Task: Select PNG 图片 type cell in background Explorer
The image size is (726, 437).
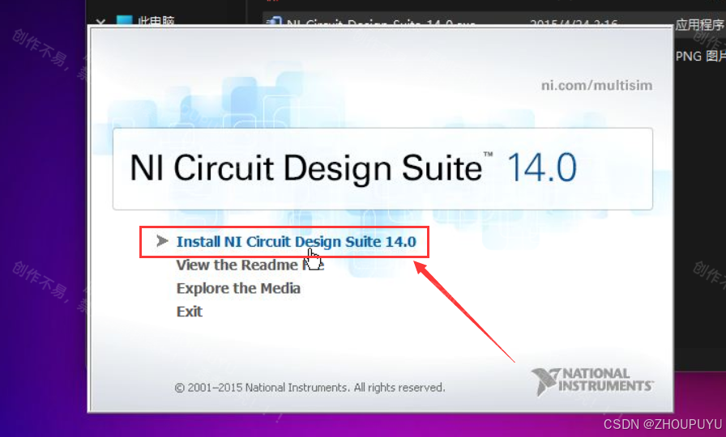Action: click(701, 57)
